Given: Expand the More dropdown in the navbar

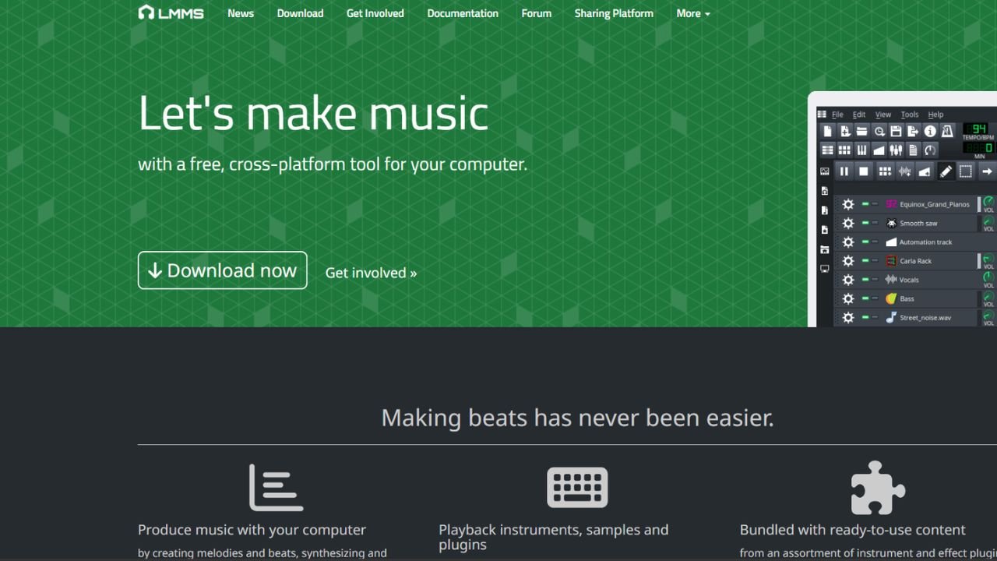Looking at the screenshot, I should click(693, 13).
